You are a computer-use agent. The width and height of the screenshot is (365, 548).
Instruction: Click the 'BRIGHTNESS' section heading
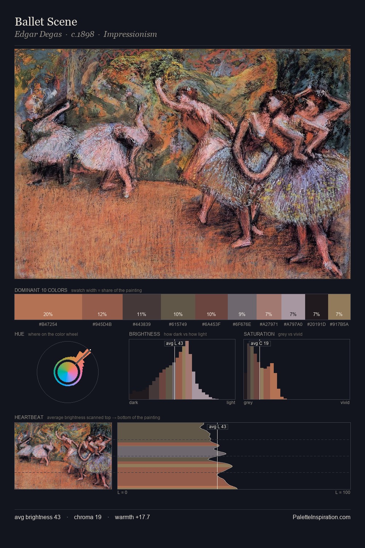click(145, 334)
